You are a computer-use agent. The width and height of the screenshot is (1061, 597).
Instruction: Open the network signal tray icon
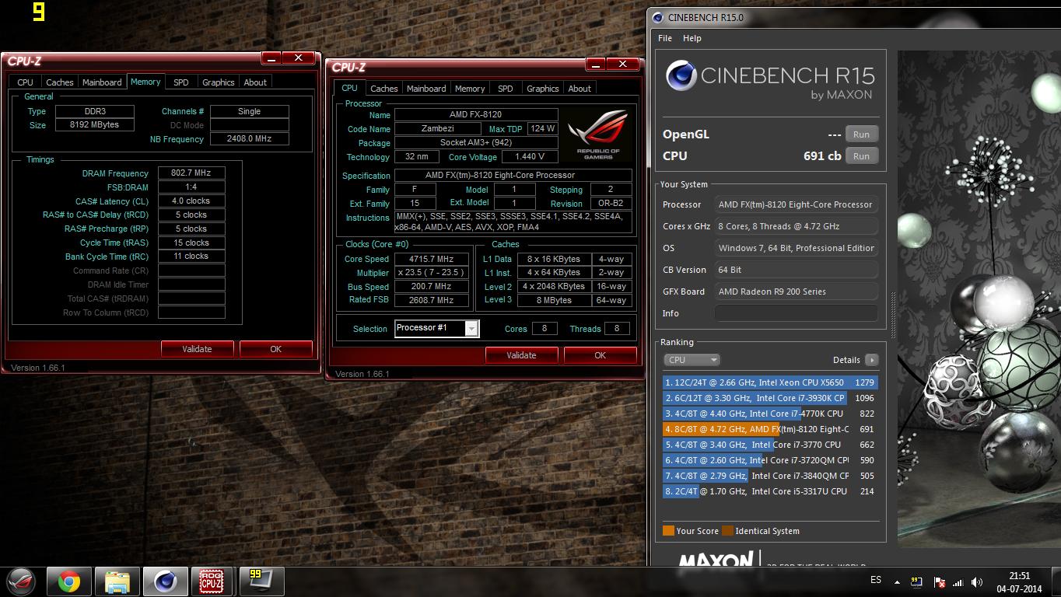coord(958,582)
